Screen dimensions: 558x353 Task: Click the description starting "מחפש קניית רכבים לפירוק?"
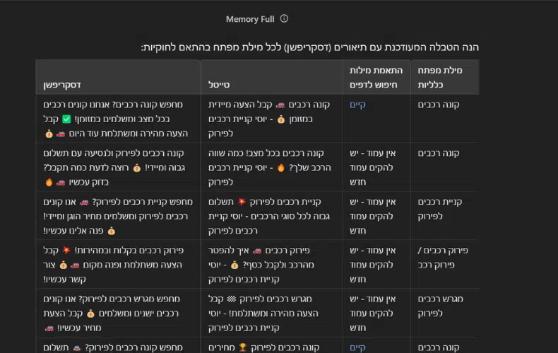113,216
